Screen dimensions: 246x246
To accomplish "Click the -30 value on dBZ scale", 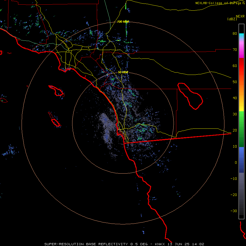I will [234, 211].
